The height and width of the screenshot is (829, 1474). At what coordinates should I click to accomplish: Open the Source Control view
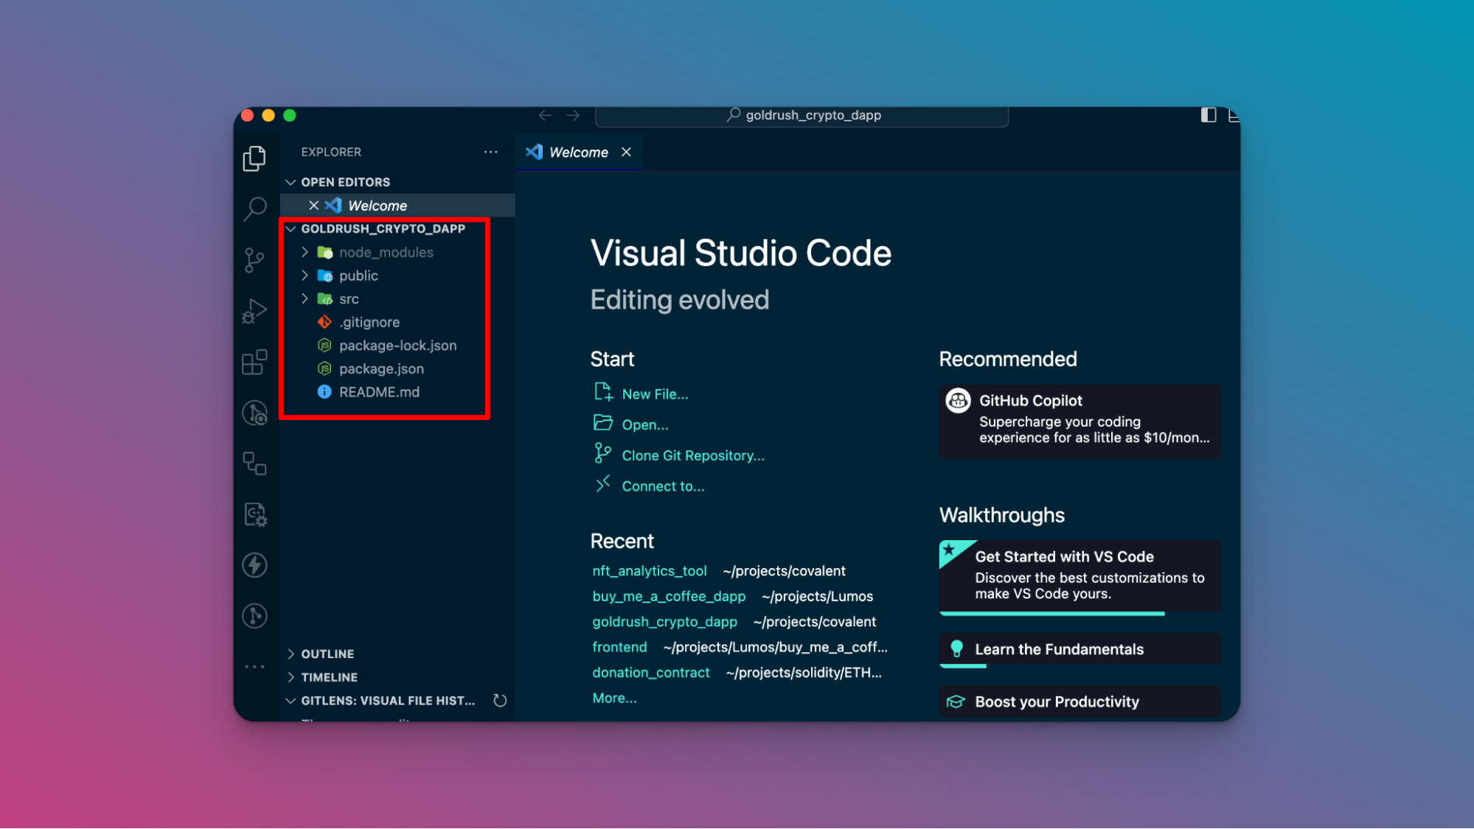tap(254, 260)
